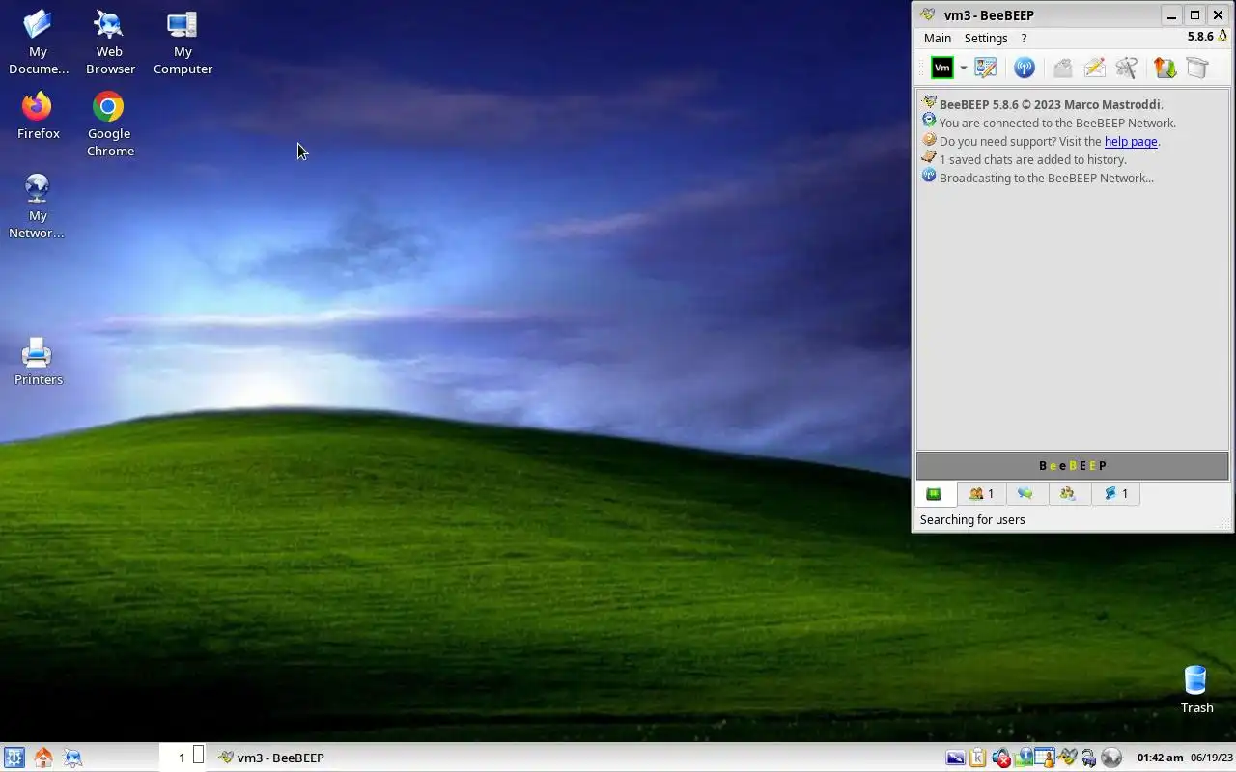The height and width of the screenshot is (772, 1236).
Task: Click workspace 1 pager in taskbar
Action: coord(182,758)
